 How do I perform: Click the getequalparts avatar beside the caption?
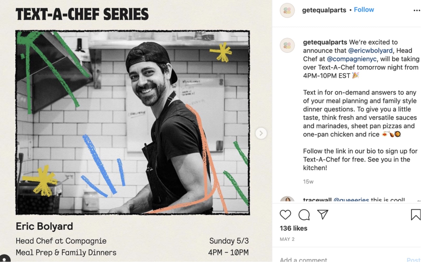click(x=287, y=45)
